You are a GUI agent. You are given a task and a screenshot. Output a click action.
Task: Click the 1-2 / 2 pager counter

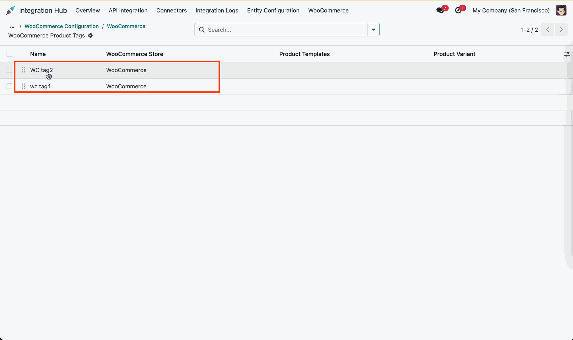(x=529, y=30)
